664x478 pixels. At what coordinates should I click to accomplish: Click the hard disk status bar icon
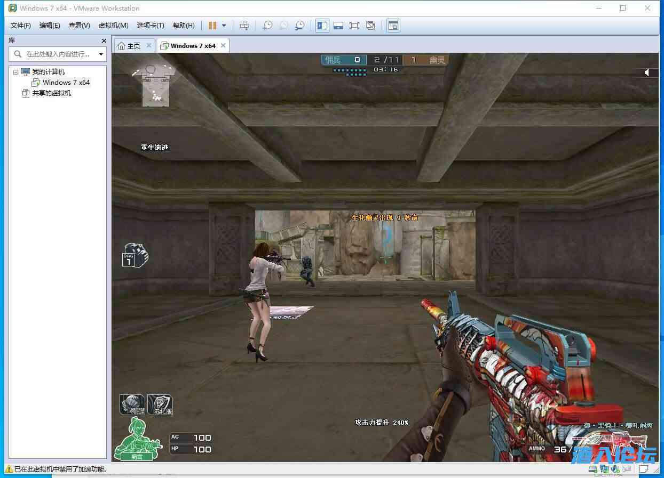pos(593,468)
